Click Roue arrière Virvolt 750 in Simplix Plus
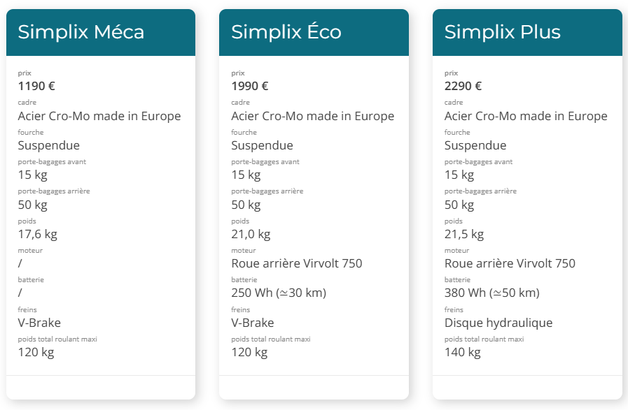 (510, 263)
